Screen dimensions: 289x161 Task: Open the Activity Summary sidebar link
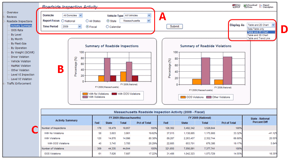pos(21,26)
